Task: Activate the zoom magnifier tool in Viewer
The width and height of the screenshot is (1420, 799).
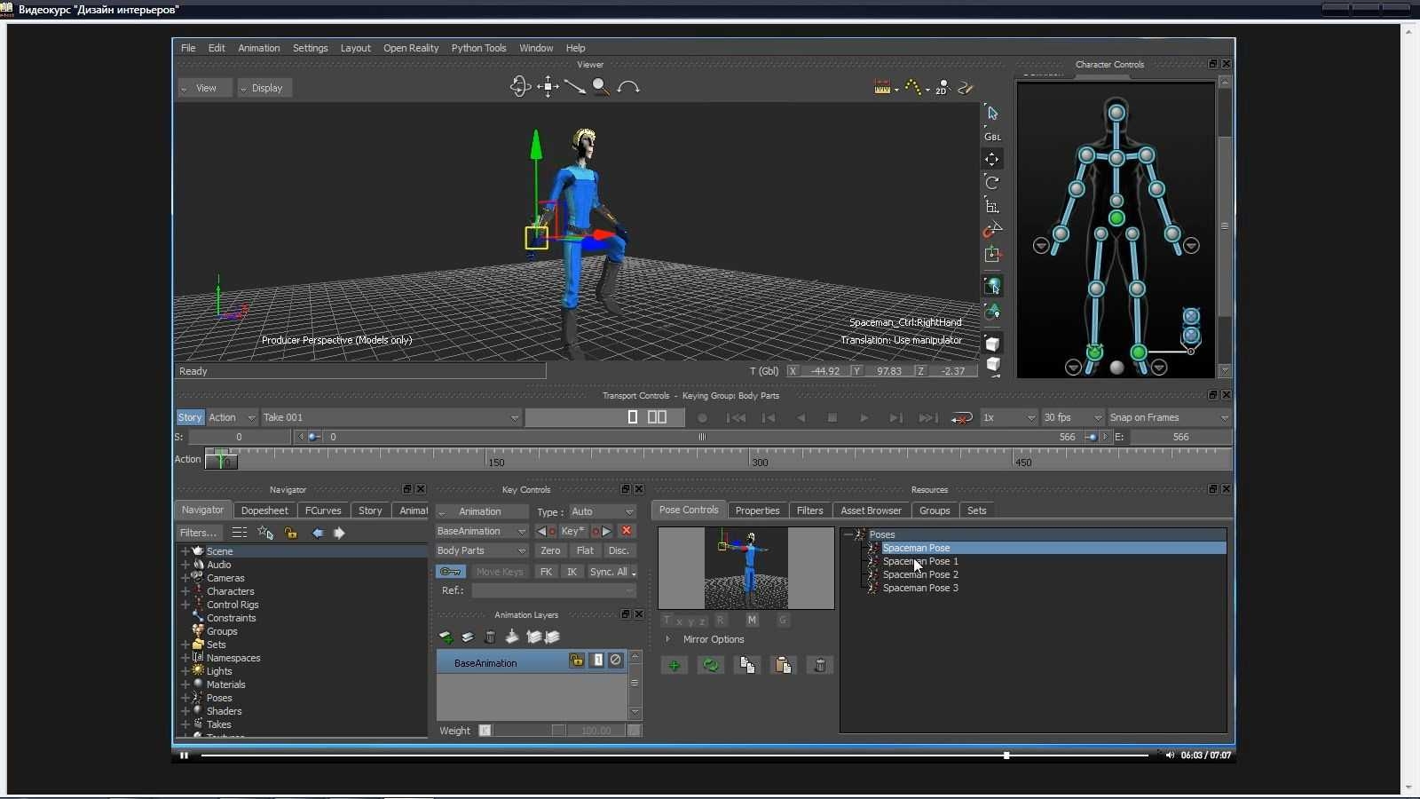Action: point(601,86)
